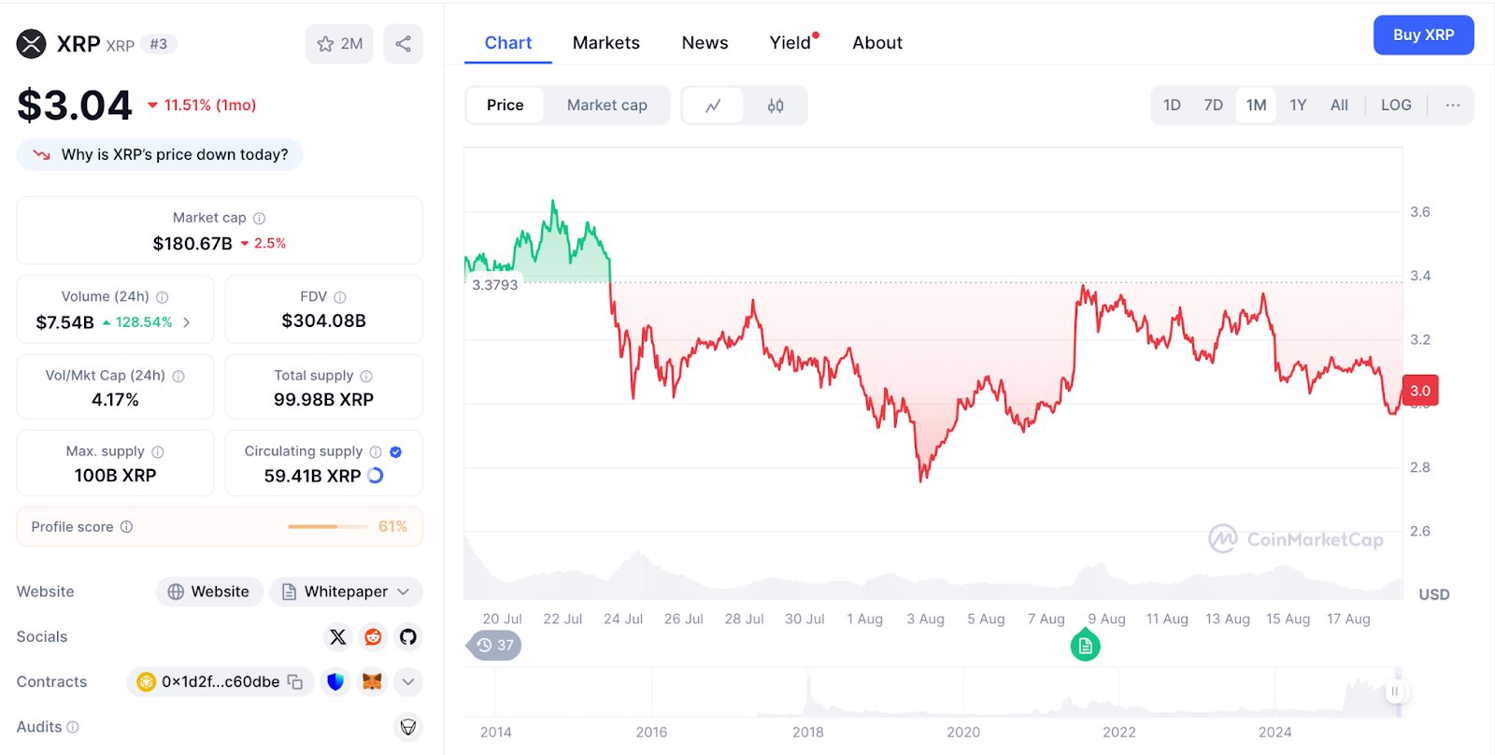This screenshot has height=755, width=1495.
Task: Open the News tab
Action: coord(705,42)
